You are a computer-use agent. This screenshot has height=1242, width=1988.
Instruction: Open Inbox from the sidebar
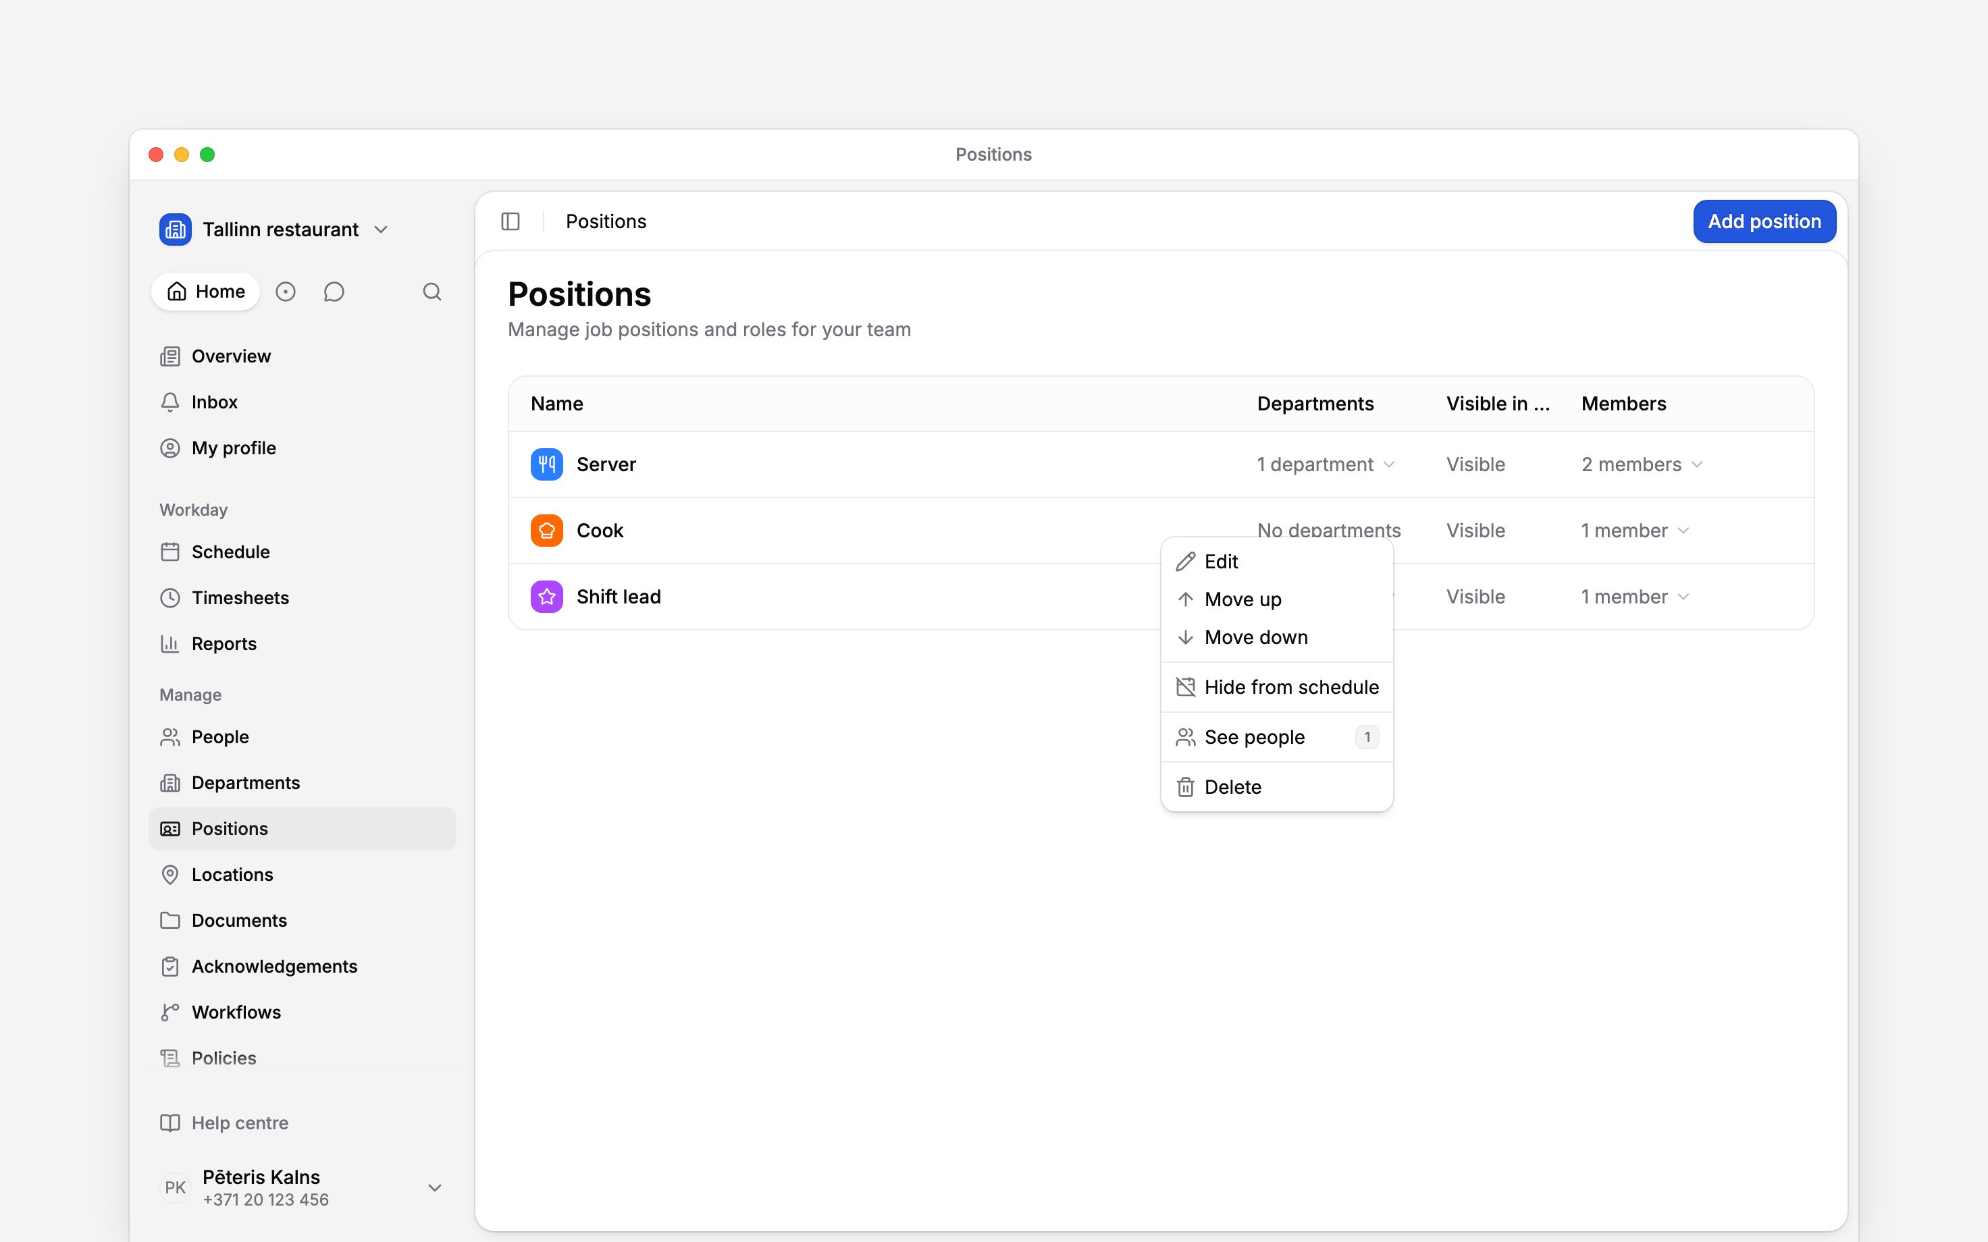click(303, 402)
